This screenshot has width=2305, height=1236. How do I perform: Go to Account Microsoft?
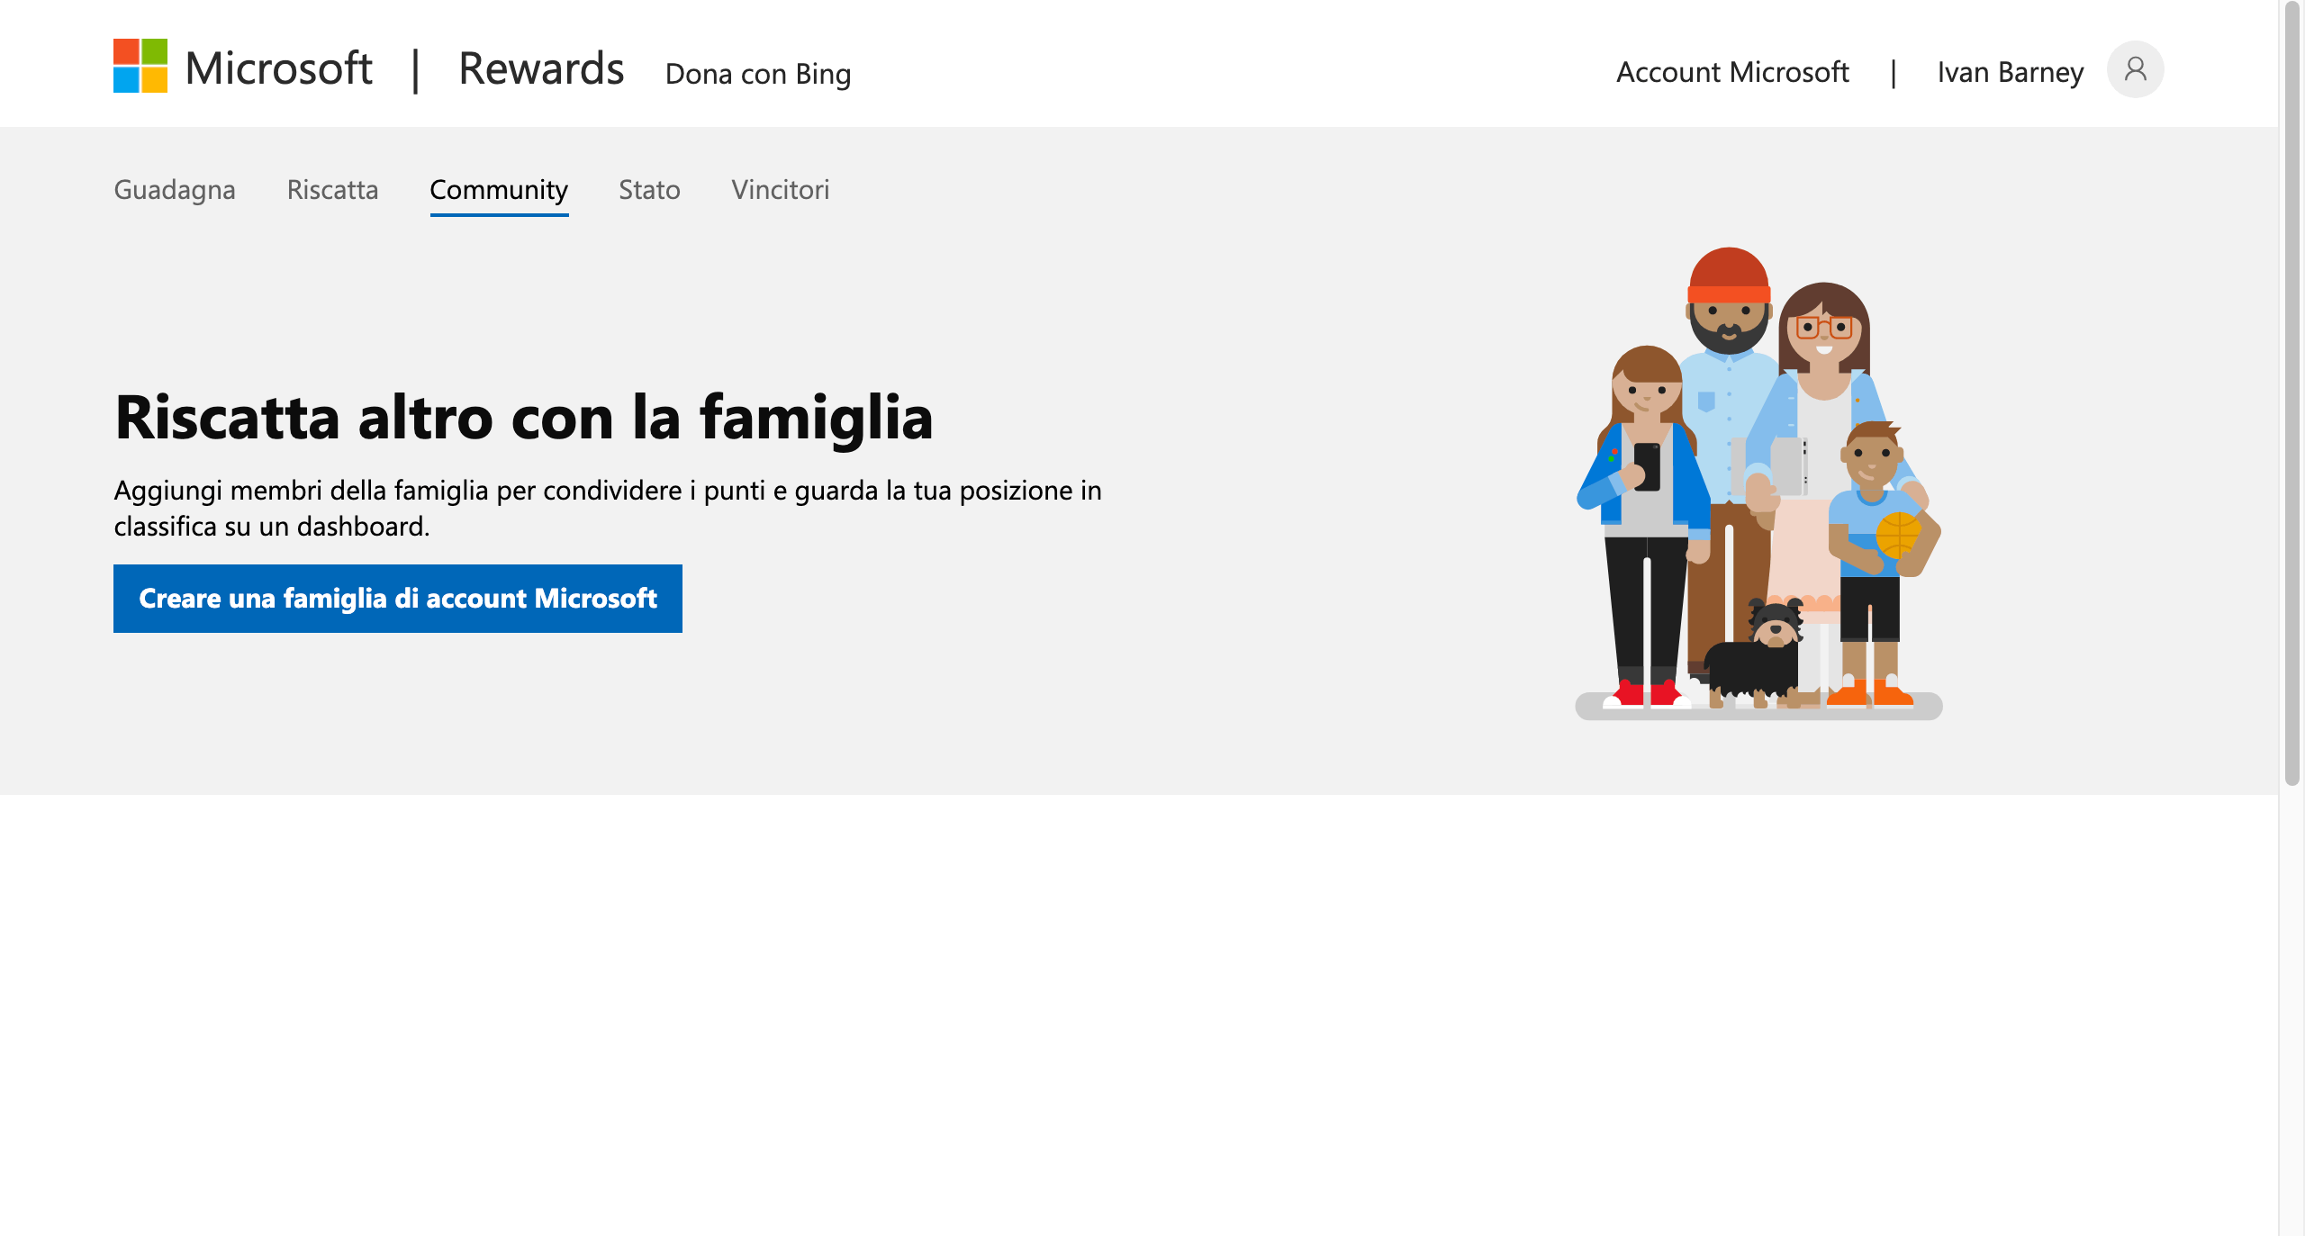pos(1731,72)
